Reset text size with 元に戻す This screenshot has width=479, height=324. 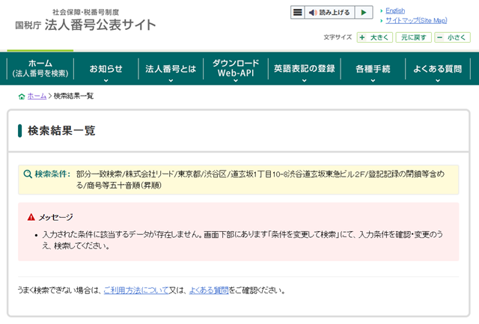[414, 37]
